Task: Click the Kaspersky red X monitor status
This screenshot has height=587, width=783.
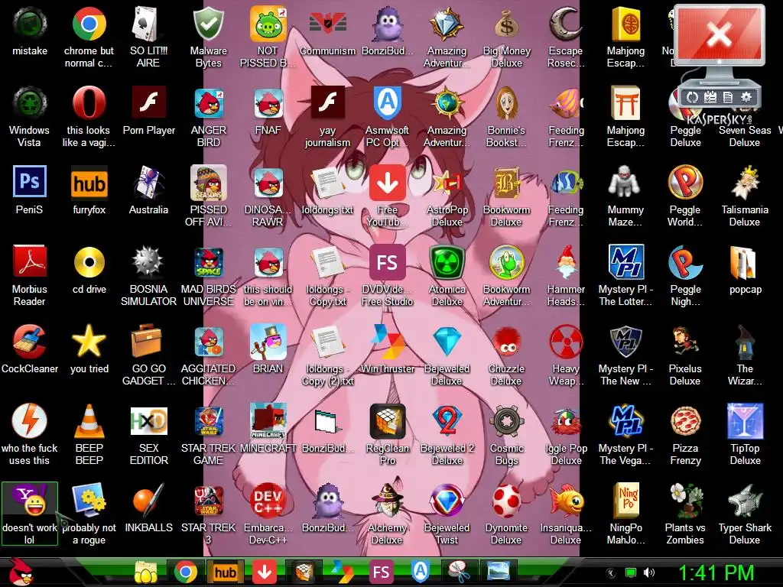Action: tap(719, 35)
